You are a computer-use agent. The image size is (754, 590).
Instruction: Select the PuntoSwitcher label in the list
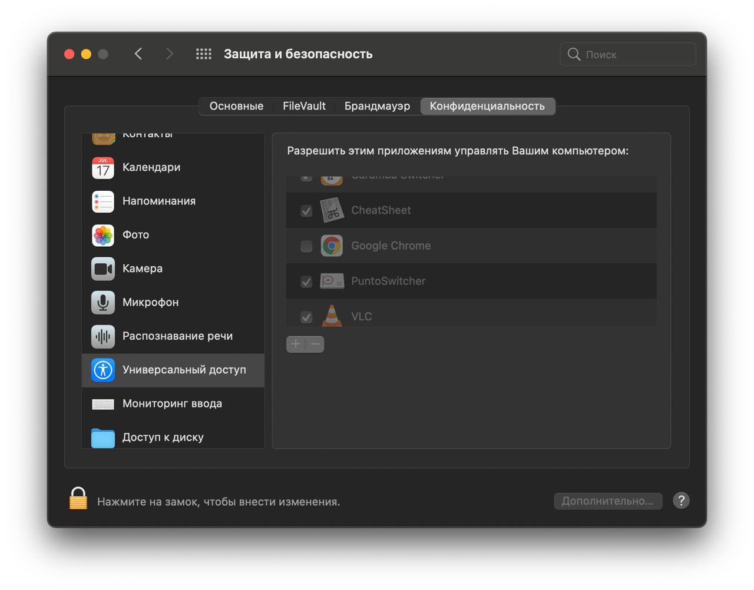(388, 281)
